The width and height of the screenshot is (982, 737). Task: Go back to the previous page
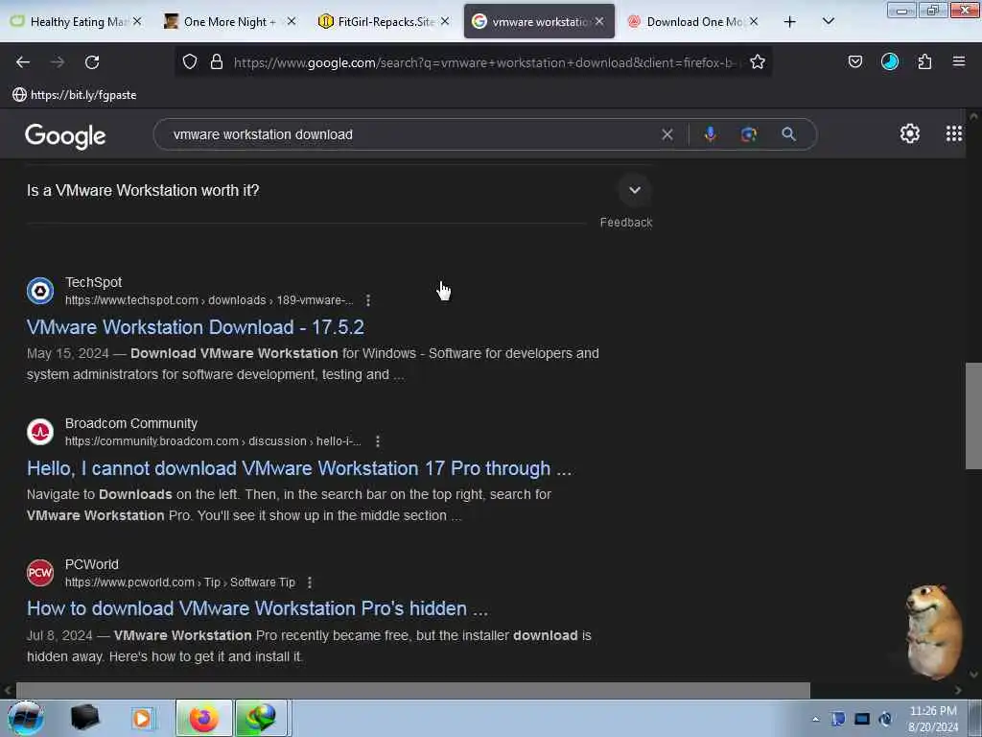point(23,62)
